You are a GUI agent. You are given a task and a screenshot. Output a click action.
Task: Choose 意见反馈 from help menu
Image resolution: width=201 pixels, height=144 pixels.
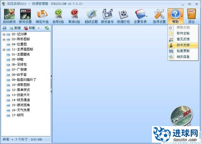pyautogui.click(x=183, y=39)
